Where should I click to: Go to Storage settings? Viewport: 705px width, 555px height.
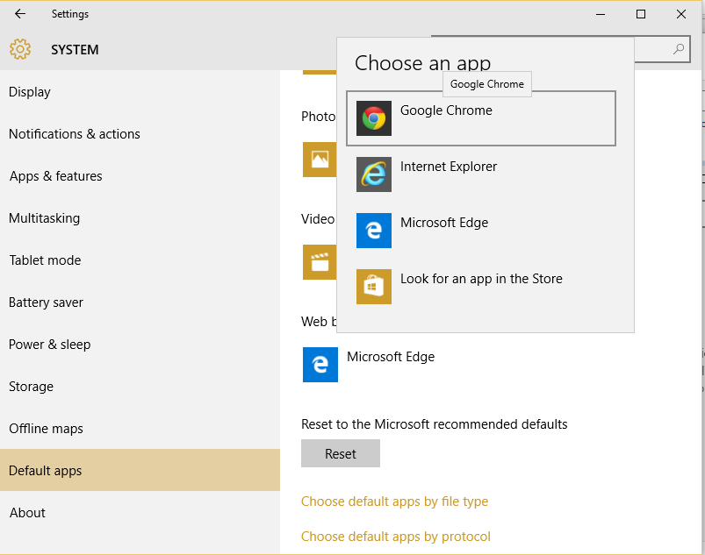tap(140, 387)
